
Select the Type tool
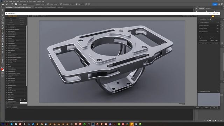click(x=2, y=52)
